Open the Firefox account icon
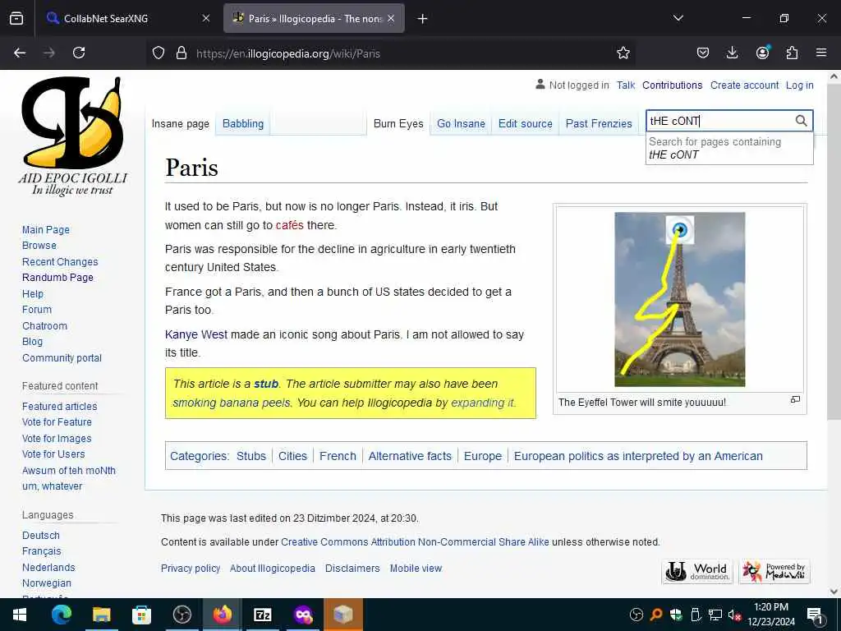 click(762, 53)
